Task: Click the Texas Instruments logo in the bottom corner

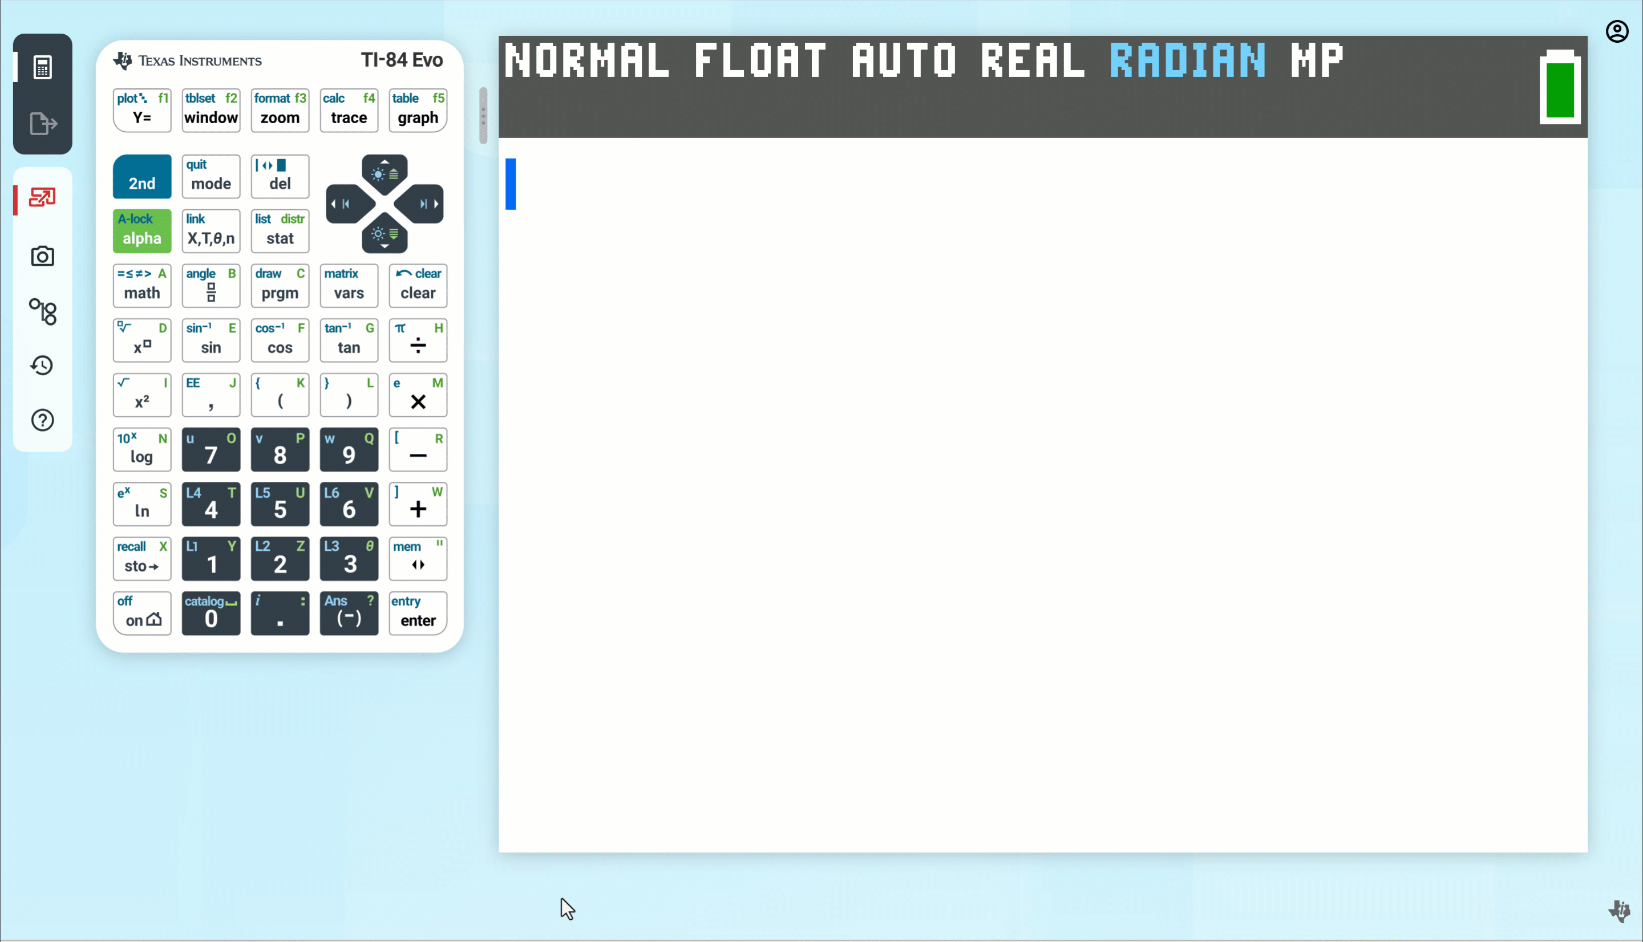Action: click(x=1619, y=911)
